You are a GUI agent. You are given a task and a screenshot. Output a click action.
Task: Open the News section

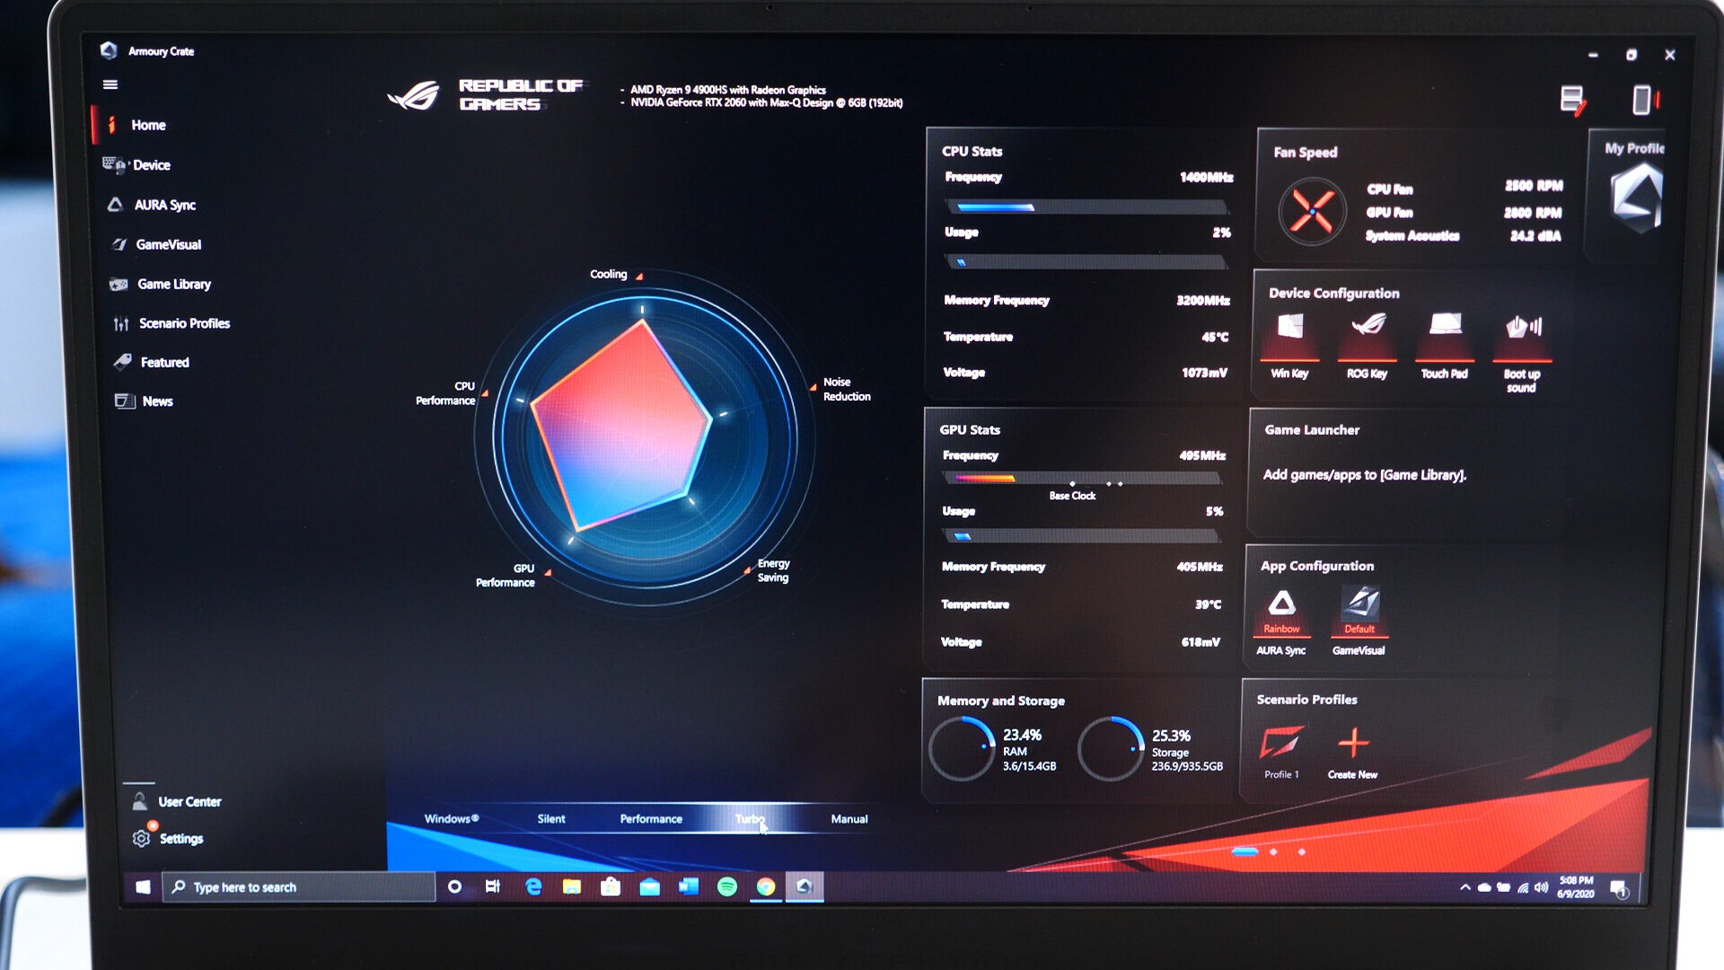coord(157,401)
